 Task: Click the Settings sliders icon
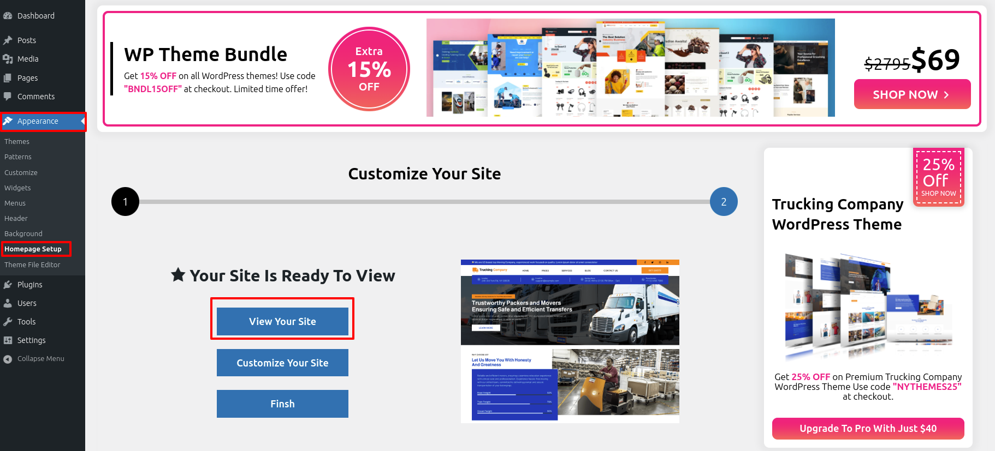click(x=8, y=340)
